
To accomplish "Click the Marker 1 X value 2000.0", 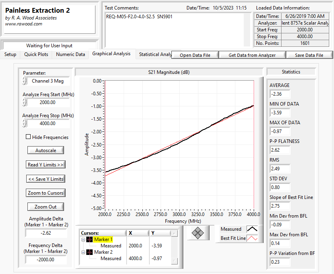I will (x=135, y=246).
